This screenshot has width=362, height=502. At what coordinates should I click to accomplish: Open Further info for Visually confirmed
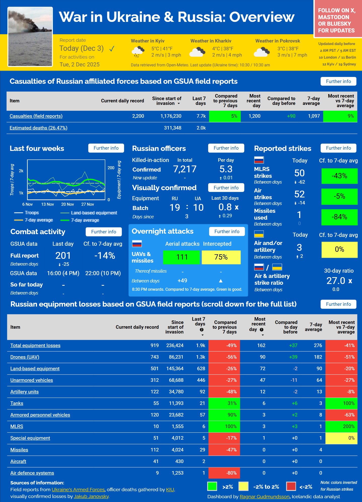[226, 188]
